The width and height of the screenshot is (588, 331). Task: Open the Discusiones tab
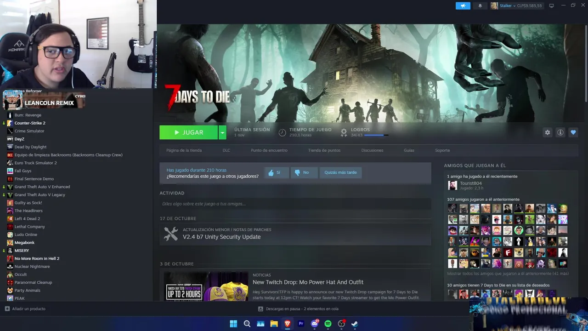[x=372, y=150]
